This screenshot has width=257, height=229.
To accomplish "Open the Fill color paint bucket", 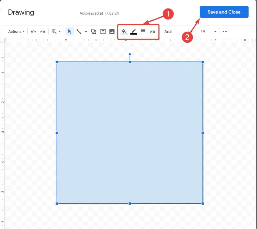I will point(124,31).
